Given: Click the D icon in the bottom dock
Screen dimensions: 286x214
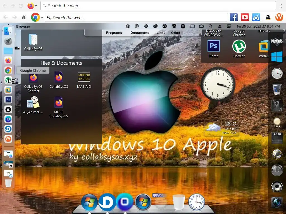Looking at the screenshot, I should (107, 202).
